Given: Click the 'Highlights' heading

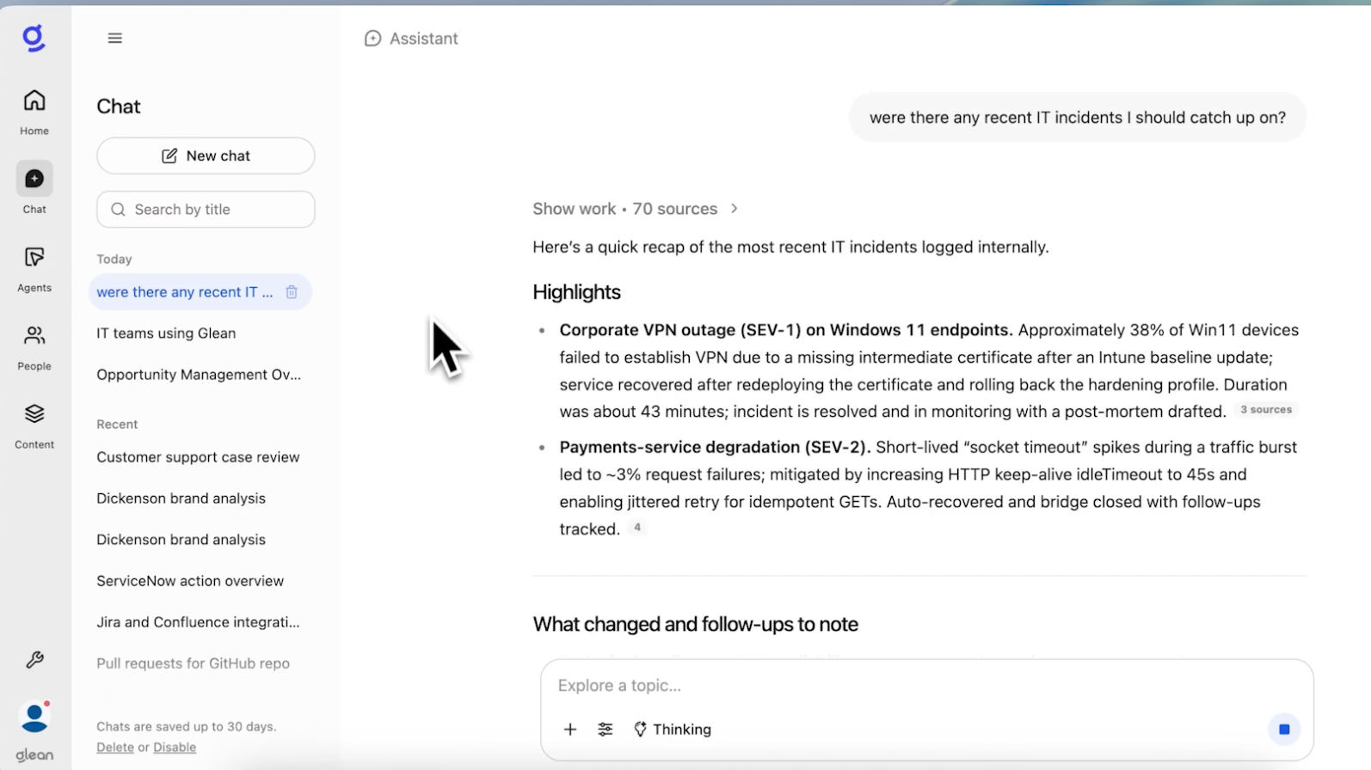Looking at the screenshot, I should click(576, 292).
